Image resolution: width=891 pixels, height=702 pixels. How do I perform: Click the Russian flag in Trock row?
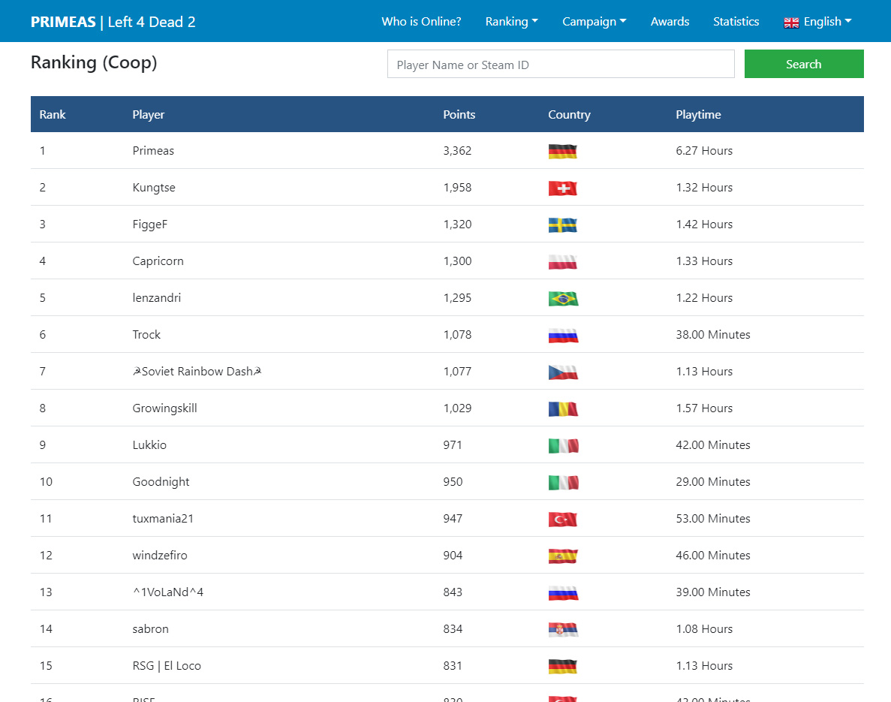[563, 336]
